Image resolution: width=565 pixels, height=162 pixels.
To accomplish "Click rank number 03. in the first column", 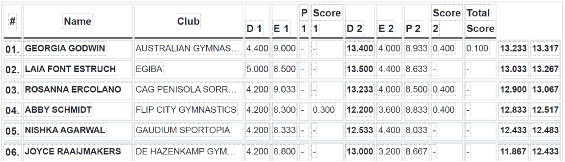I will click(x=13, y=90).
